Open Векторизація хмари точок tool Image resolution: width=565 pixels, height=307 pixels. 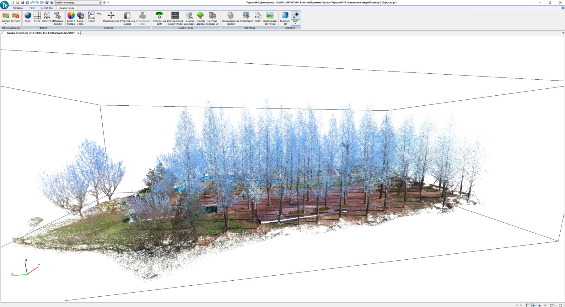click(x=175, y=18)
